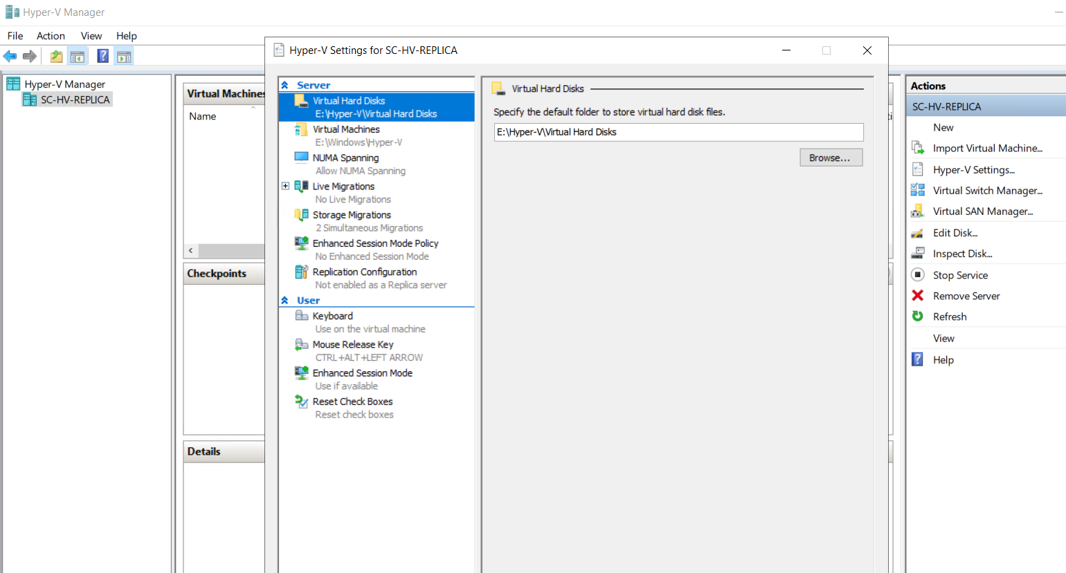
Task: Click 'Not enabled as a Replica server' text
Action: click(381, 285)
